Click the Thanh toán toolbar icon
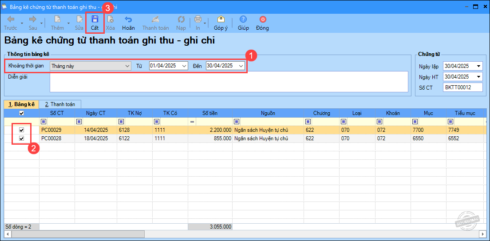Image resolution: width=490 pixels, height=241 pixels. pos(155,20)
